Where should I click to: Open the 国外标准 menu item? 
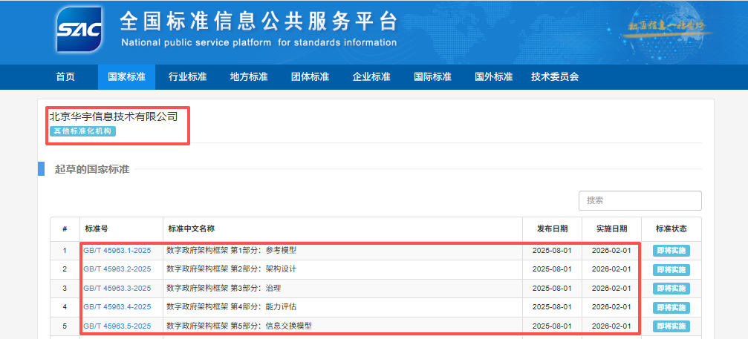pos(493,77)
